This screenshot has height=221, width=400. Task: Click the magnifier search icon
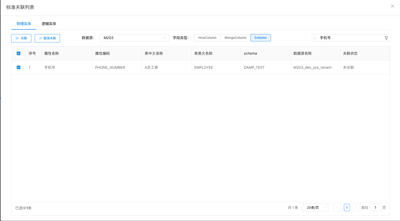point(315,38)
